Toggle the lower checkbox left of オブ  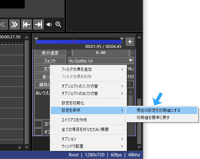[x=38, y=132]
